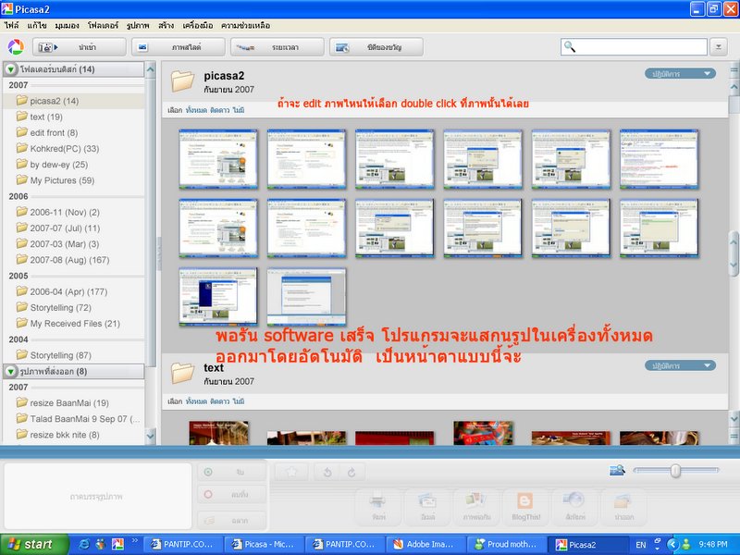740x555 pixels.
Task: Expand quick launch chevron on taskbar
Action: [134, 541]
